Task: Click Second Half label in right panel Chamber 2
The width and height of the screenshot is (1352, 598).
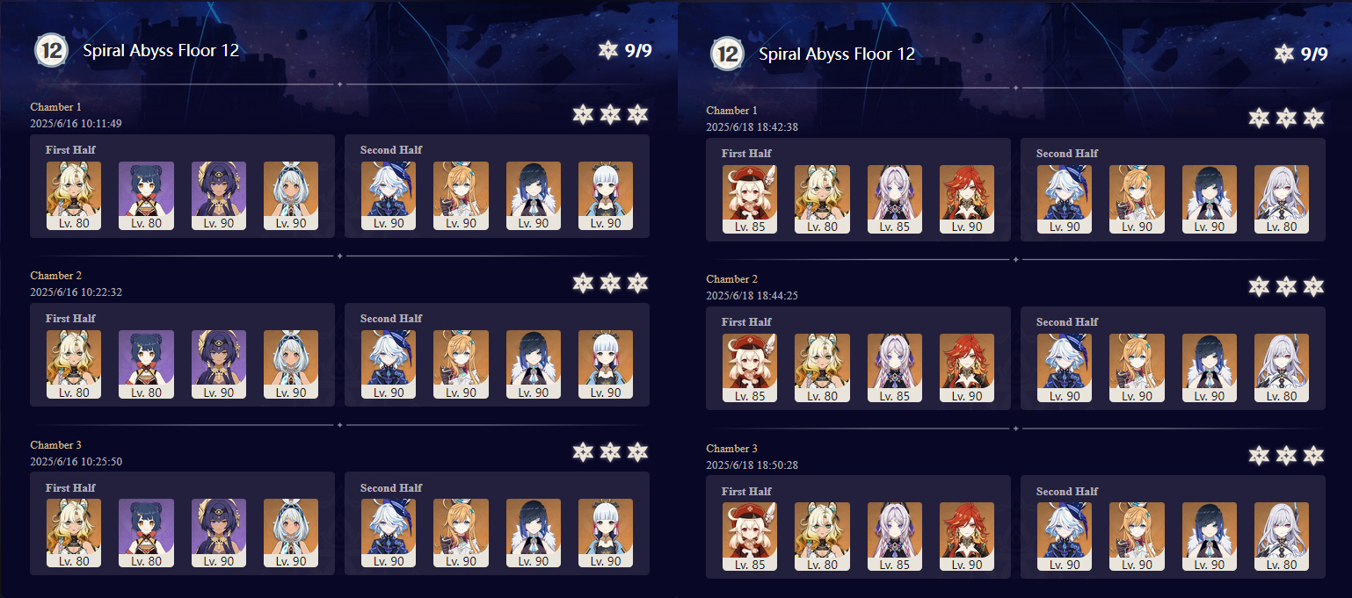Action: [x=1067, y=322]
